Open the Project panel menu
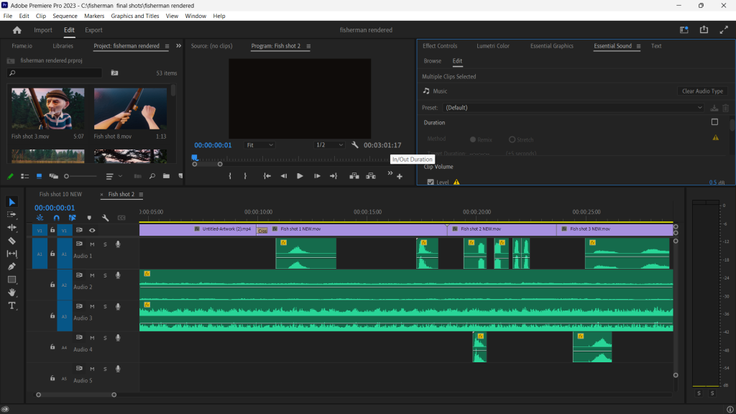The image size is (736, 414). pyautogui.click(x=167, y=46)
